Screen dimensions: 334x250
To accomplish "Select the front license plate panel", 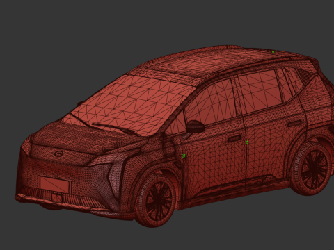I will 55,185.
